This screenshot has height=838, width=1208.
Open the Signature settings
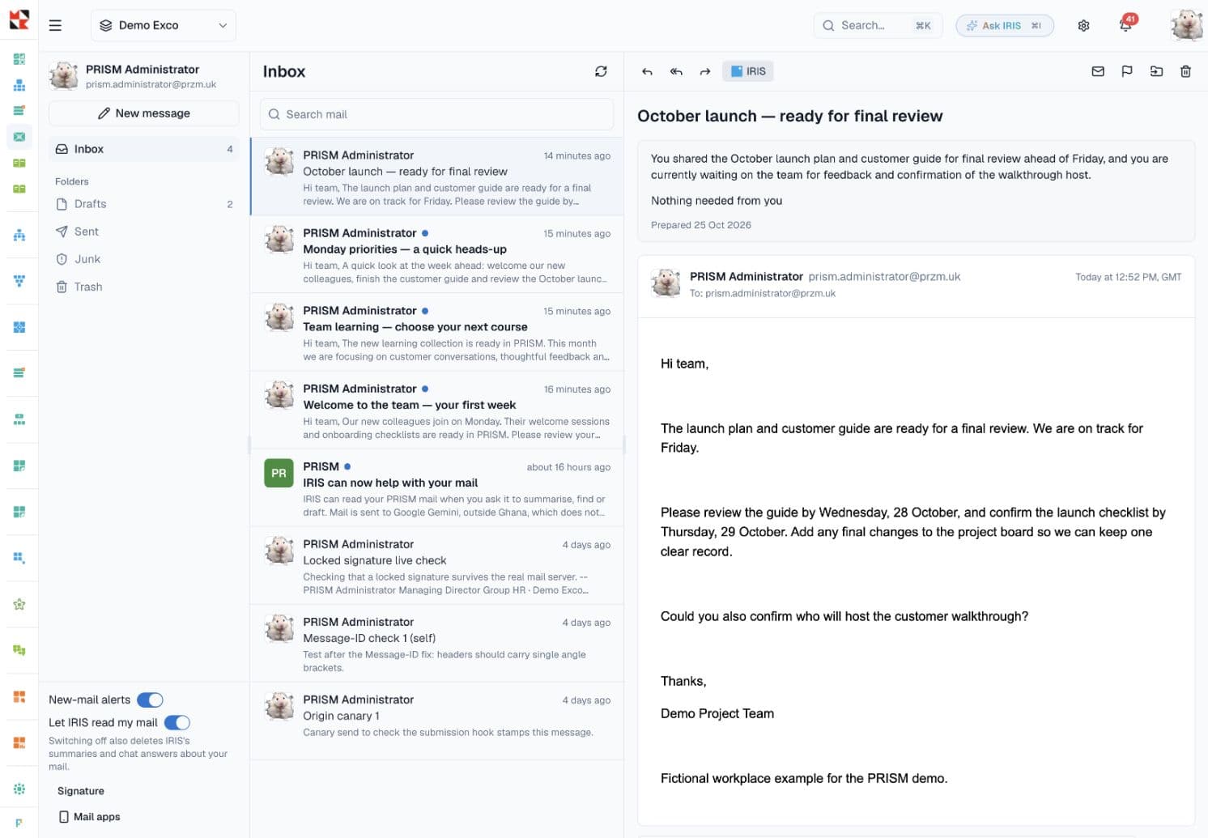(81, 791)
